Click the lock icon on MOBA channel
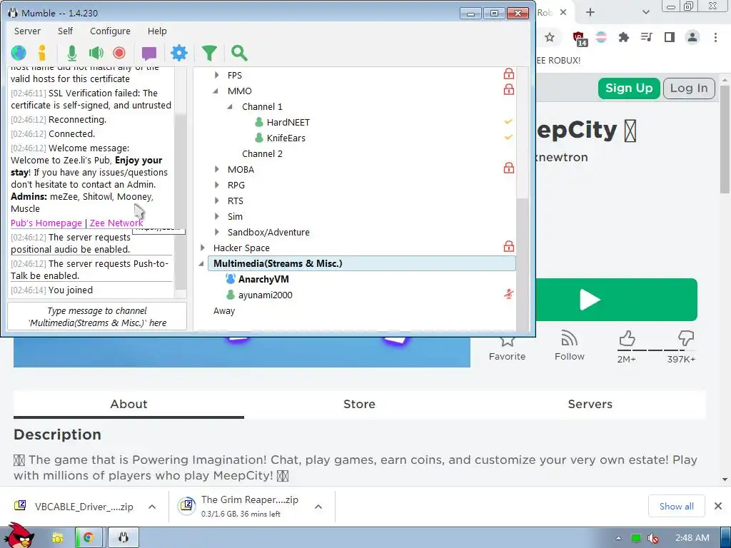Screen dimensions: 731x548 coord(508,168)
